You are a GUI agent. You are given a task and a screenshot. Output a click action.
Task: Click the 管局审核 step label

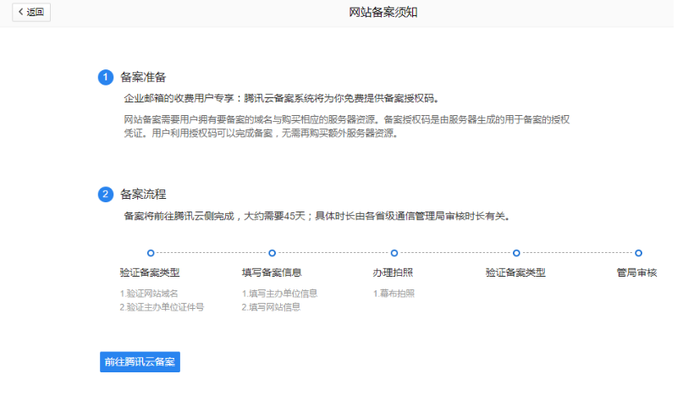[637, 272]
